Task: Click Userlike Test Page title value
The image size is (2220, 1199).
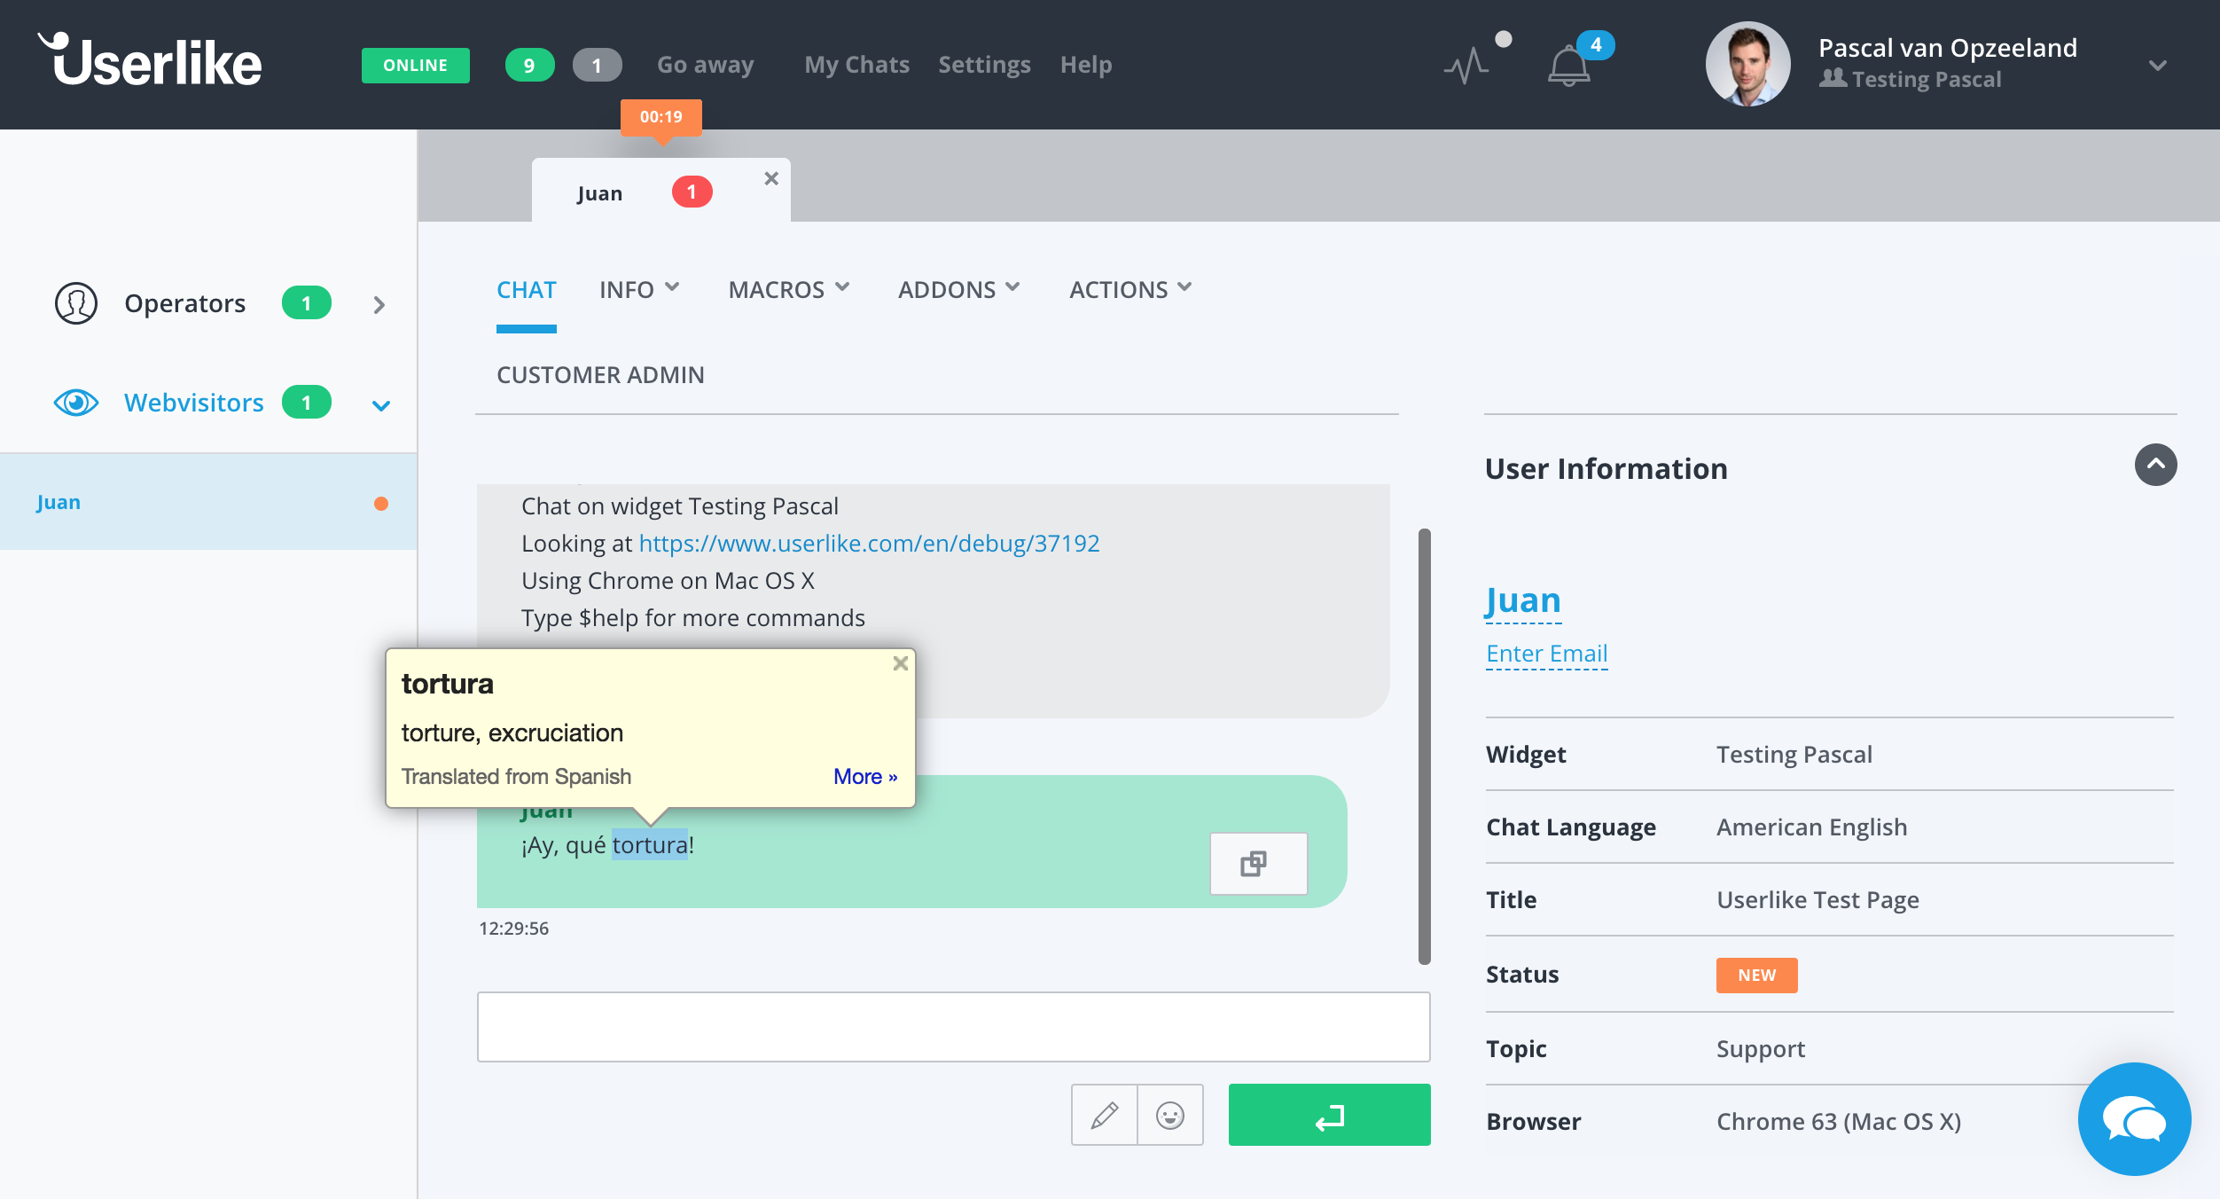Action: [x=1817, y=900]
